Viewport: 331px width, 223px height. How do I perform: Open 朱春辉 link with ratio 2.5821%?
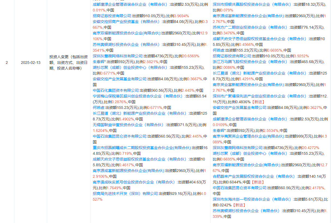[98, 62]
